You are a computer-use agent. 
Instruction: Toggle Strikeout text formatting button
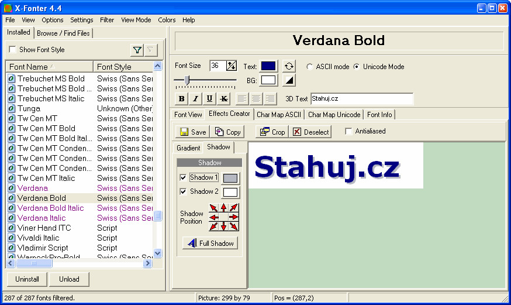pos(223,98)
